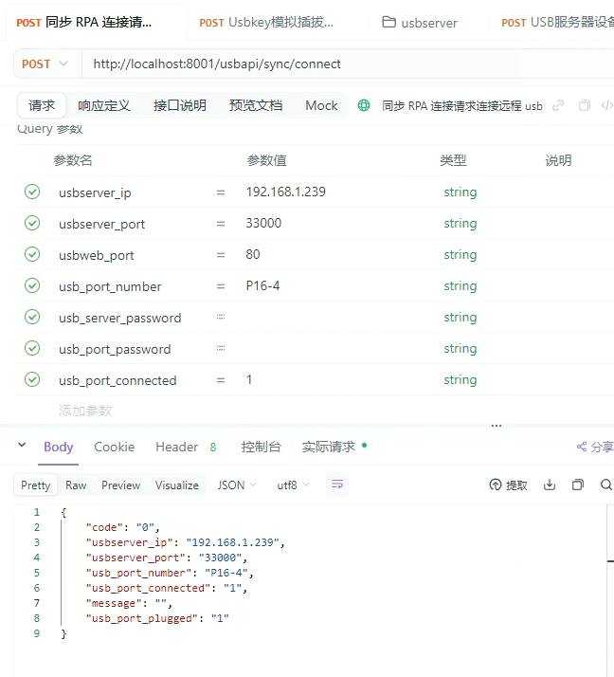The height and width of the screenshot is (677, 614).
Task: Click the share (分享) icon
Action: pyautogui.click(x=582, y=447)
